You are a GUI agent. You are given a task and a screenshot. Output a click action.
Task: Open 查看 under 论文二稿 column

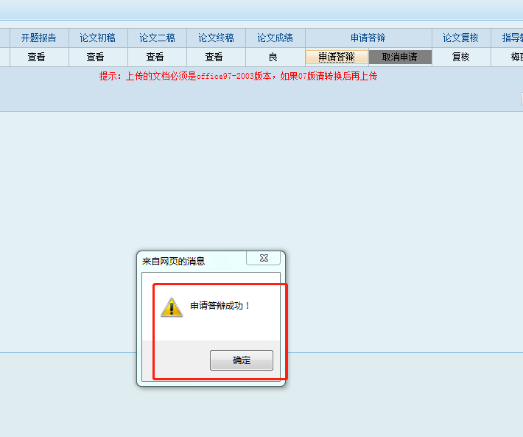(155, 57)
